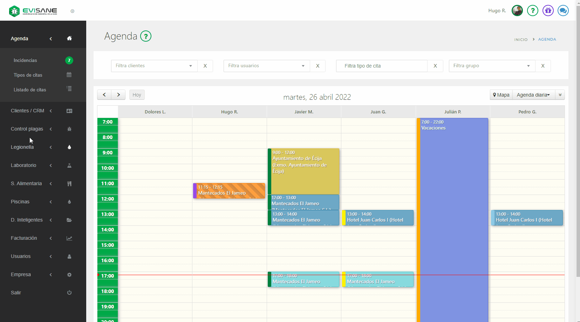Open the chat bubble icon in header
Image resolution: width=580 pixels, height=322 pixels.
(563, 10)
